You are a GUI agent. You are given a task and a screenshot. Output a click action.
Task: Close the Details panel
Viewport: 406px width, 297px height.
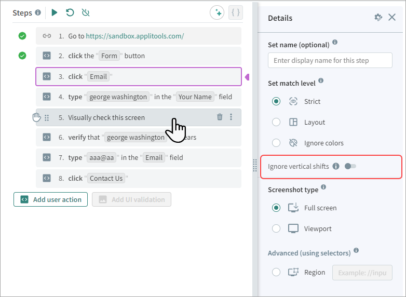(x=392, y=18)
